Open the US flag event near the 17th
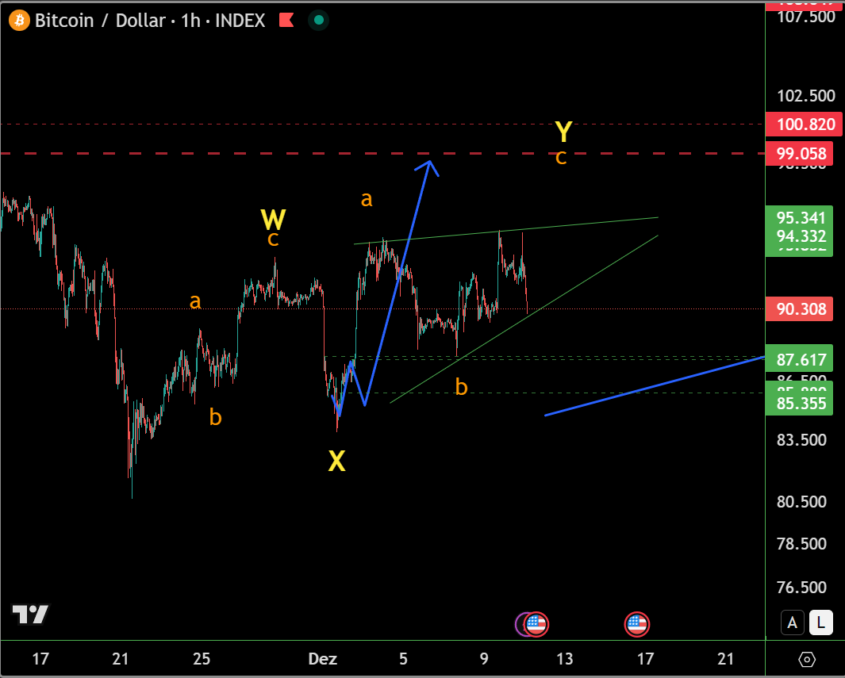Image resolution: width=845 pixels, height=678 pixels. pos(637,625)
